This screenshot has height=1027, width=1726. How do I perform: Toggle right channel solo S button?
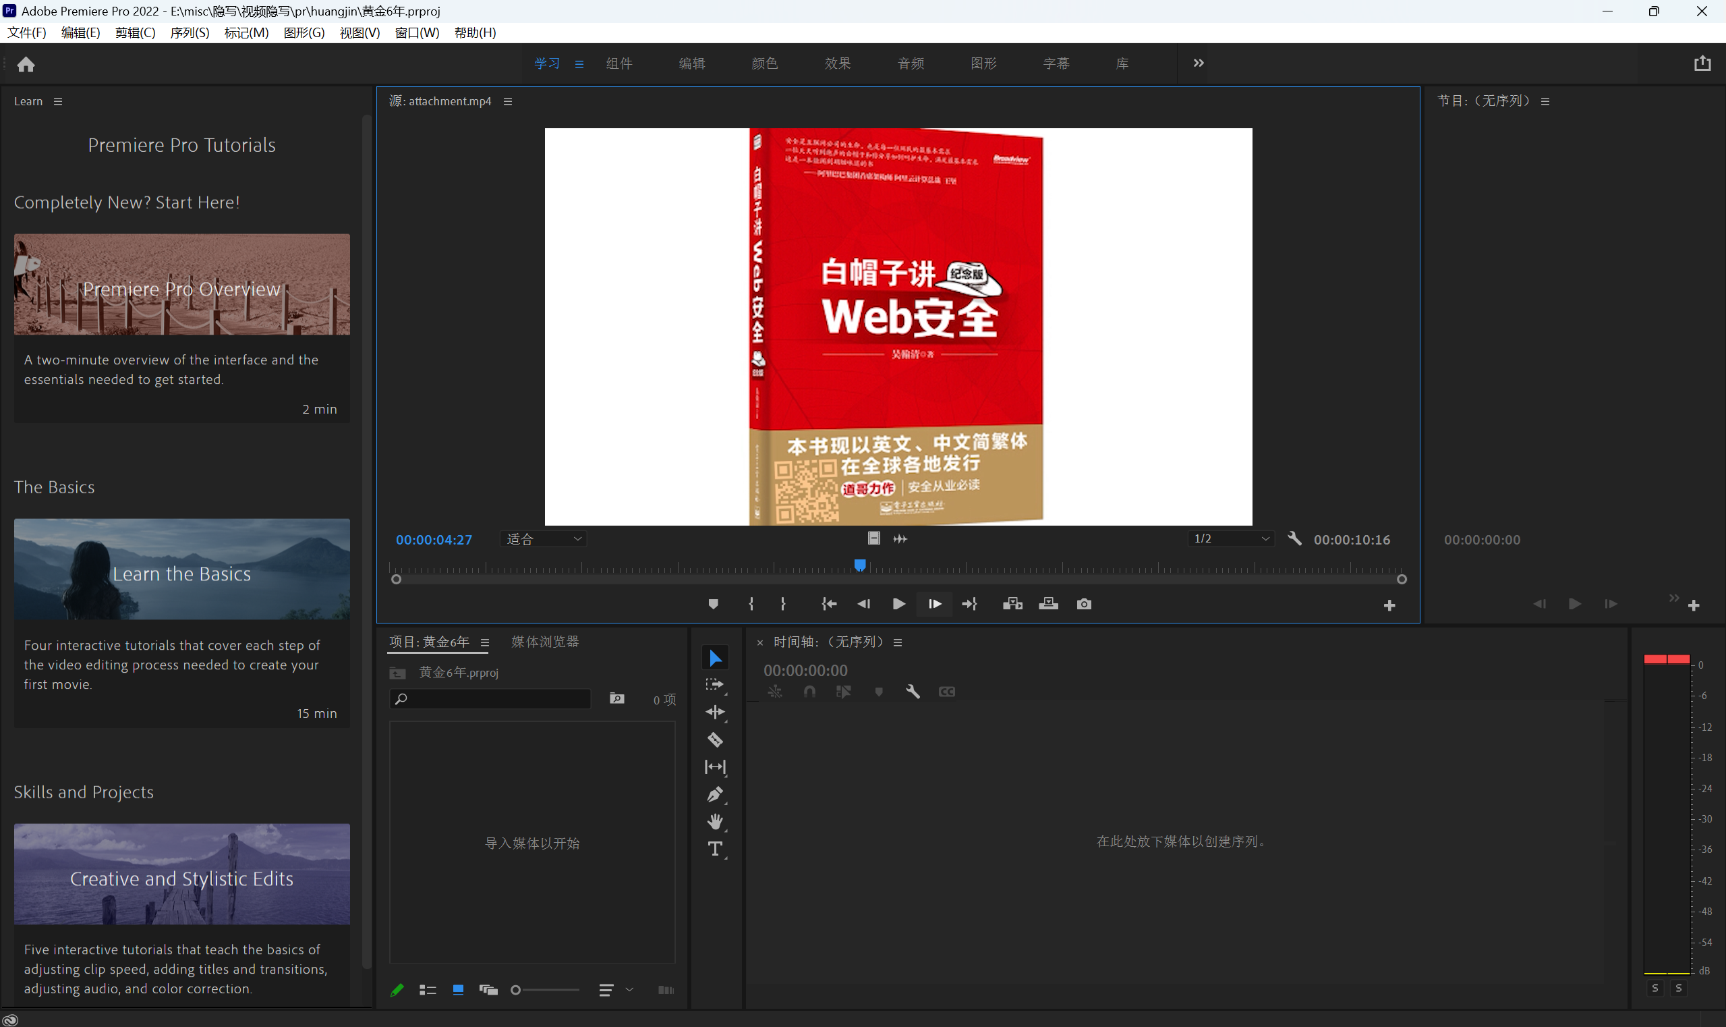point(1678,989)
